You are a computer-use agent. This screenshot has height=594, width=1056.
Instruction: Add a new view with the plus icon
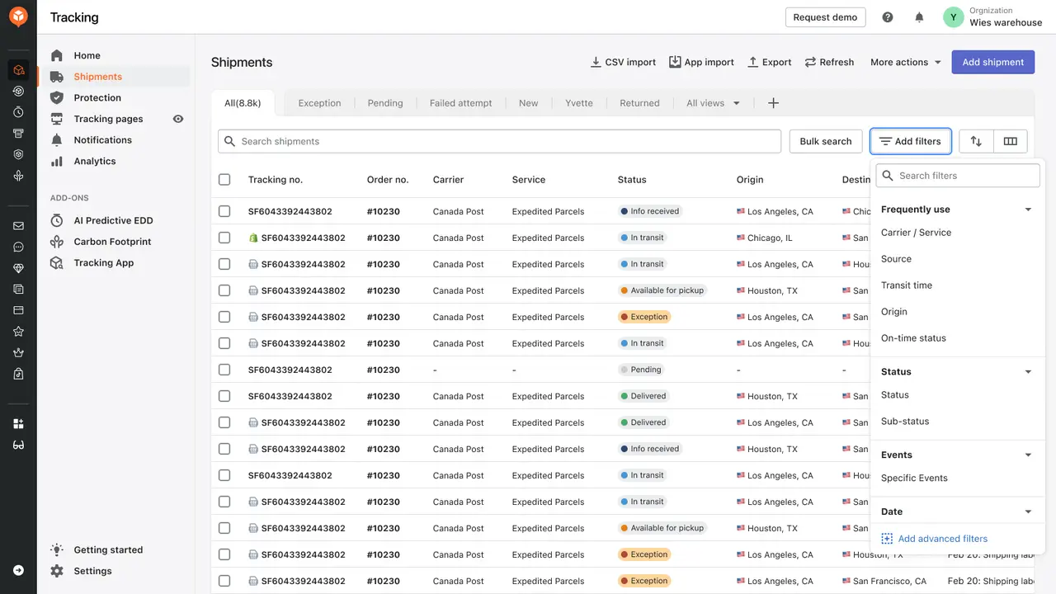click(773, 103)
